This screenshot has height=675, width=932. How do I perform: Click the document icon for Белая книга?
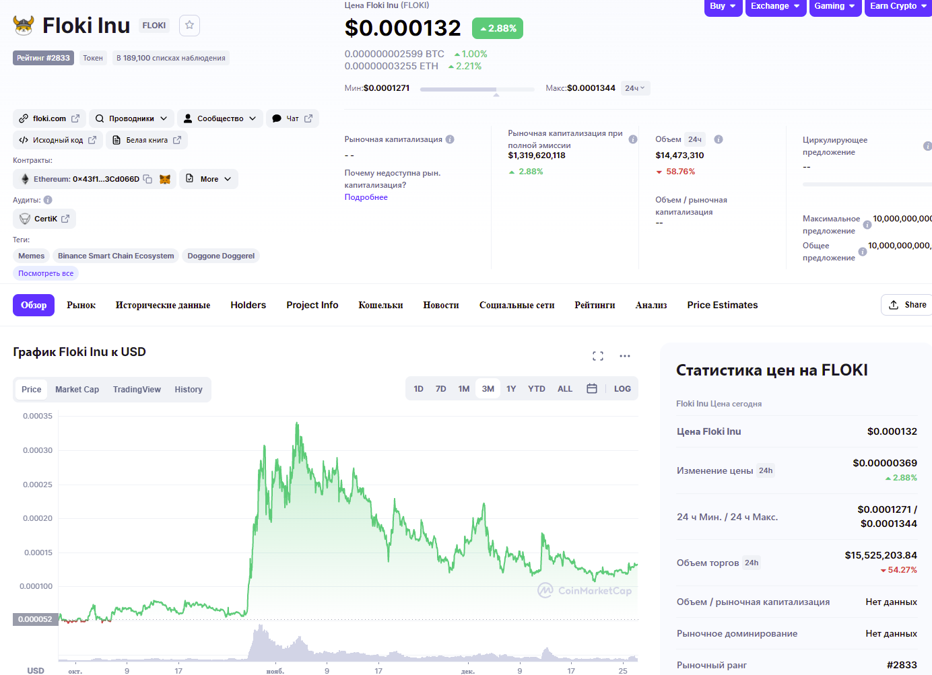tap(116, 140)
